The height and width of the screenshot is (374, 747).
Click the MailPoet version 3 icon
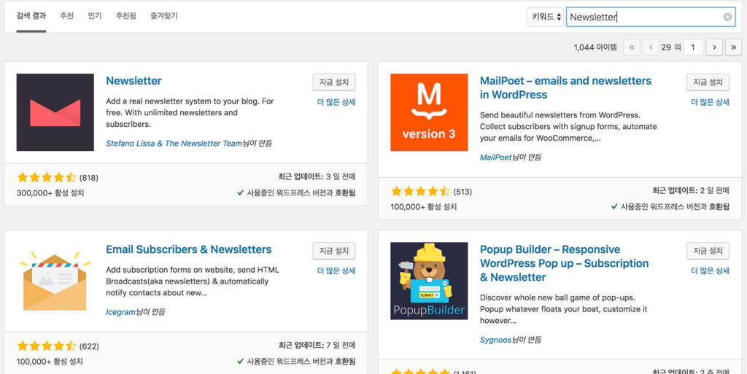[429, 112]
